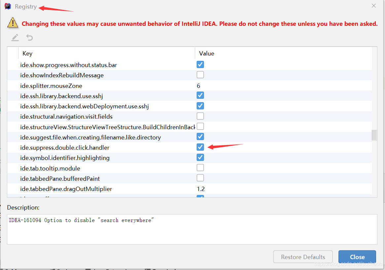Screen dimensions: 385x270
Task: Enable ide.tabbedPane.bufferedPaint checkbox
Action: [x=200, y=178]
